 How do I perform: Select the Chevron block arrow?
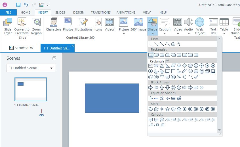[202, 88]
